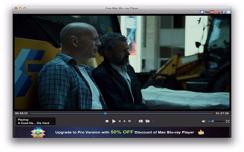Viewport: 244px width, 152px height.
Task: Click the Upgrade to Pro Version banner
Action: pyautogui.click(x=122, y=132)
